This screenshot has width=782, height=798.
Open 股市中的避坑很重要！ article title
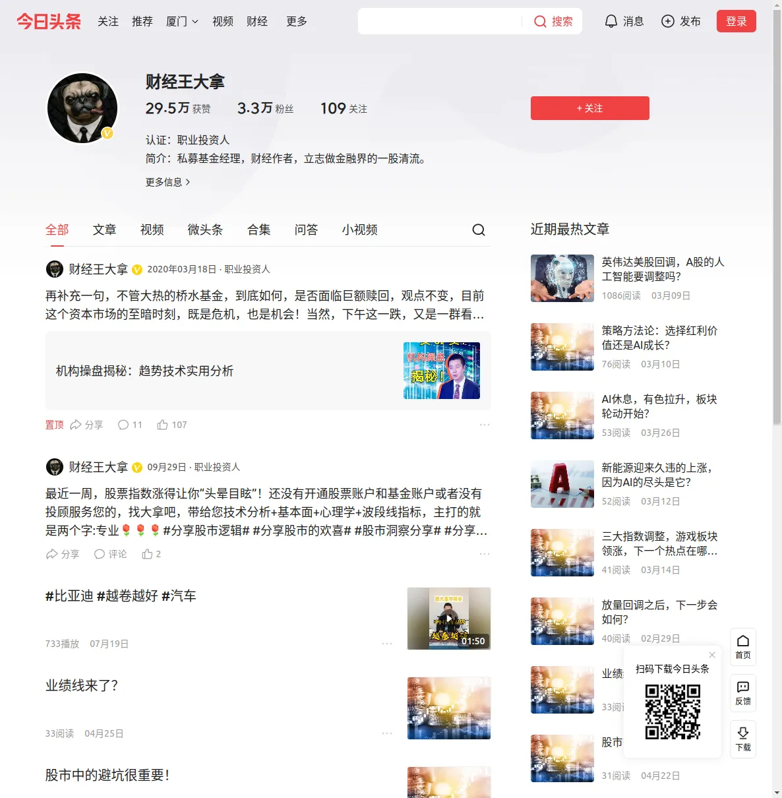click(x=107, y=776)
